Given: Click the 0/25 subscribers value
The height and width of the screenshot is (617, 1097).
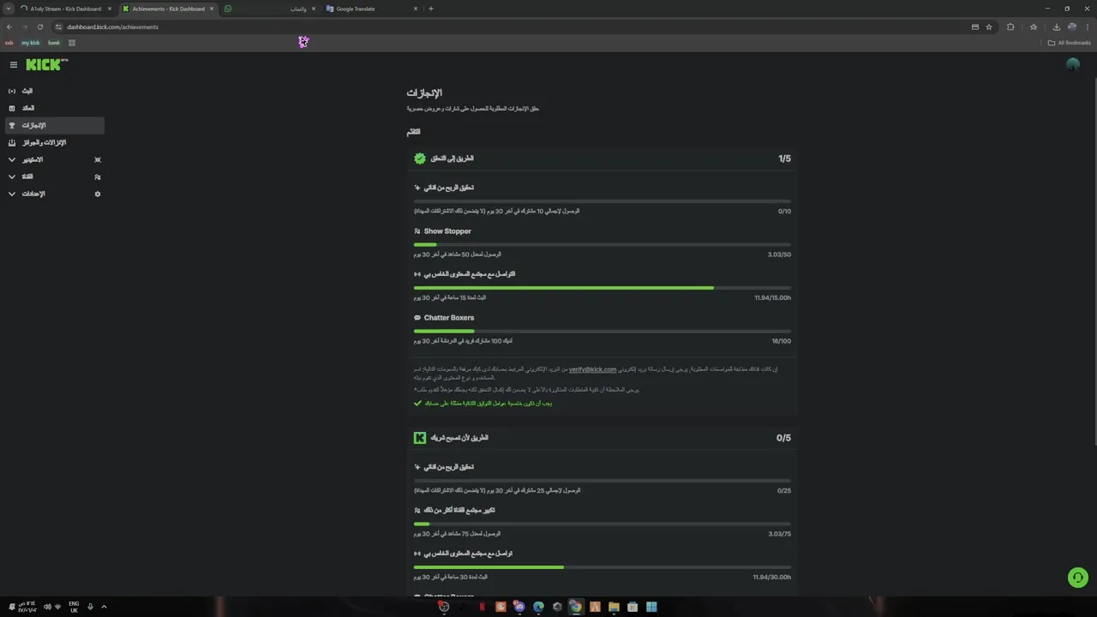Looking at the screenshot, I should [784, 491].
